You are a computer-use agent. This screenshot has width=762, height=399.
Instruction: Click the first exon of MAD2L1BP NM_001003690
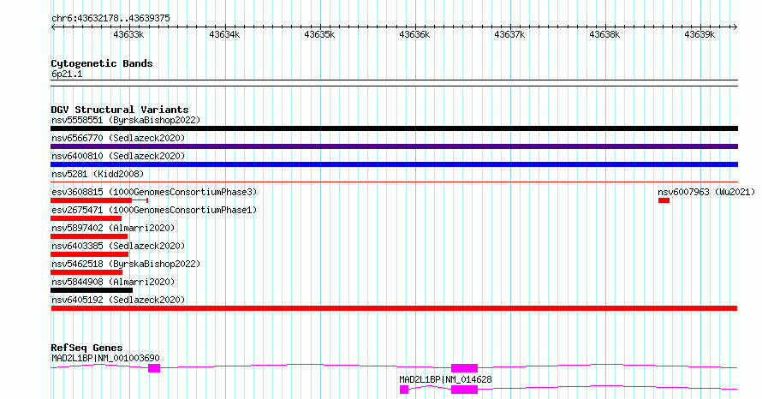tap(154, 368)
